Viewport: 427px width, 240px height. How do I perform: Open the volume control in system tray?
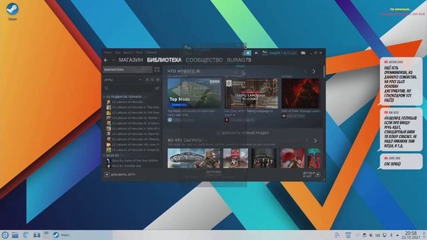coord(371,235)
